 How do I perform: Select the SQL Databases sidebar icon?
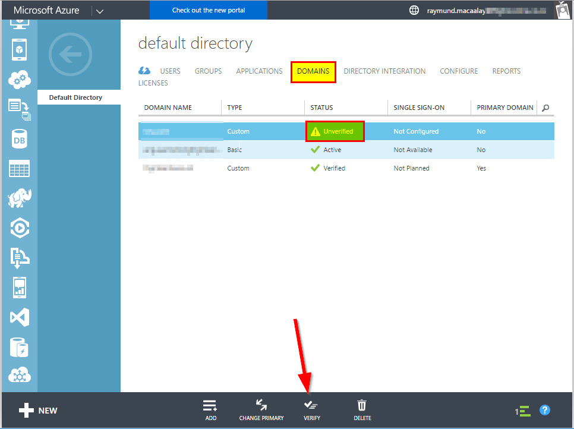[x=18, y=138]
